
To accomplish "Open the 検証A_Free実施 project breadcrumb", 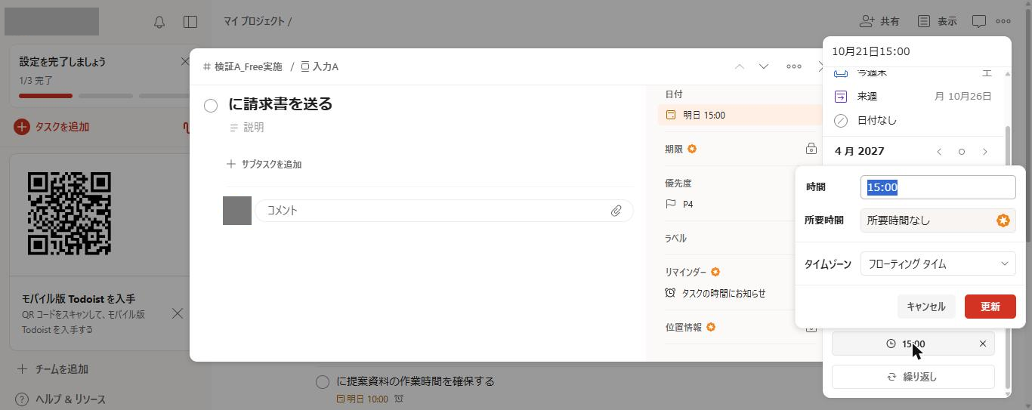I will [x=243, y=66].
